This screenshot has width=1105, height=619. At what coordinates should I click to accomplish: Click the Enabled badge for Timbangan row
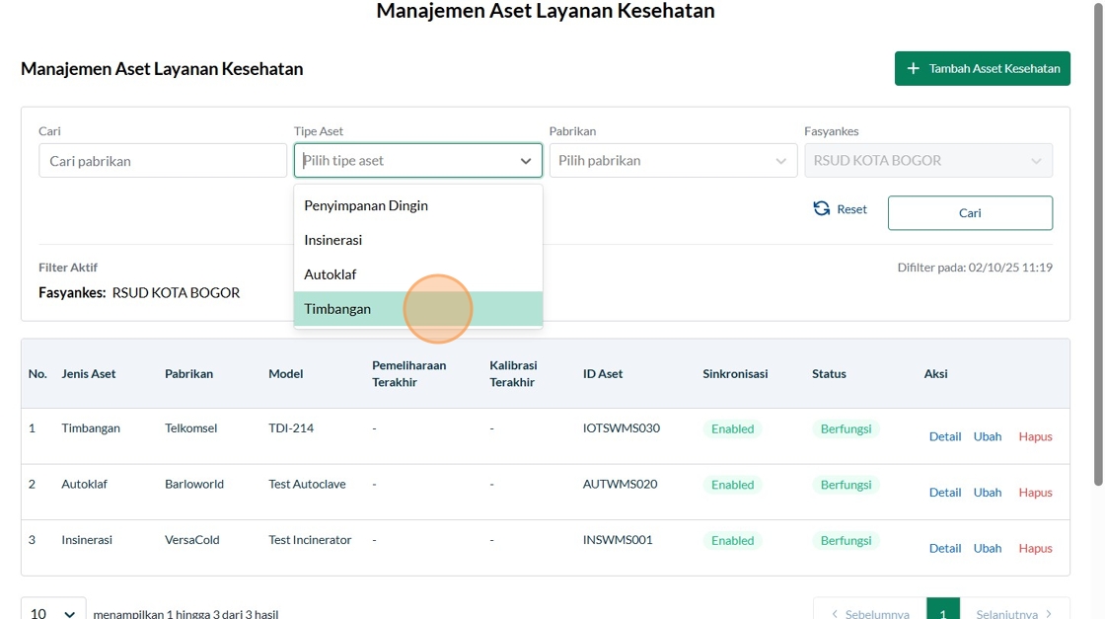pyautogui.click(x=732, y=428)
